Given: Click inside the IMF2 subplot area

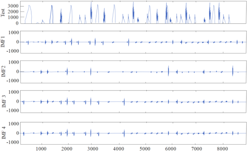Looking at the screenshot, I should (x=133, y=71).
